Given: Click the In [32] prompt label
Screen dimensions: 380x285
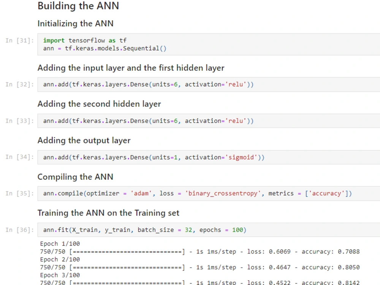Looking at the screenshot, I should tap(20, 84).
